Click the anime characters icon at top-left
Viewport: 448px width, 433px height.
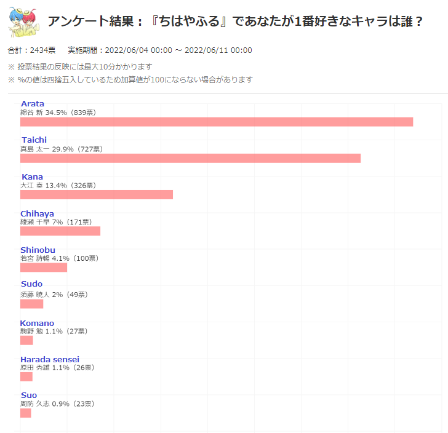[23, 21]
